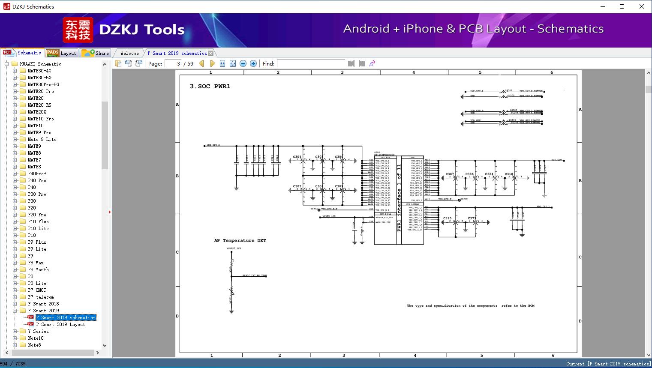Click the tree horizontal scroll right arrow
The height and width of the screenshot is (368, 652).
pos(98,353)
